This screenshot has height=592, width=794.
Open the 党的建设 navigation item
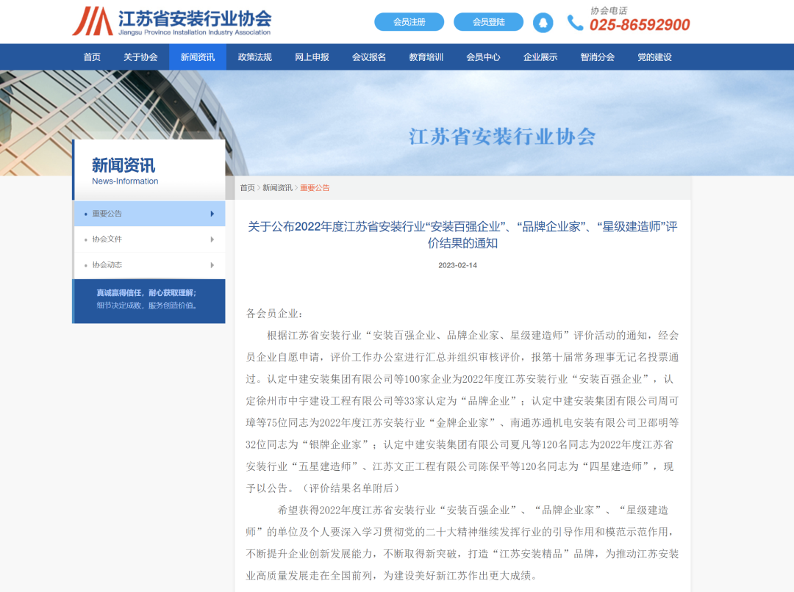[654, 56]
